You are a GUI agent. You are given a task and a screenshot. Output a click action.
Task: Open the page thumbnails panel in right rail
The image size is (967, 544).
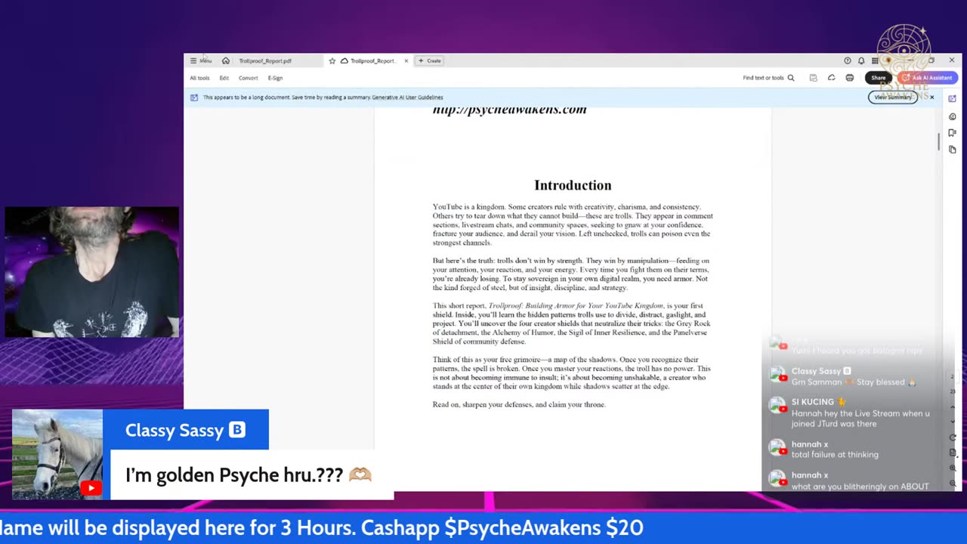952,150
